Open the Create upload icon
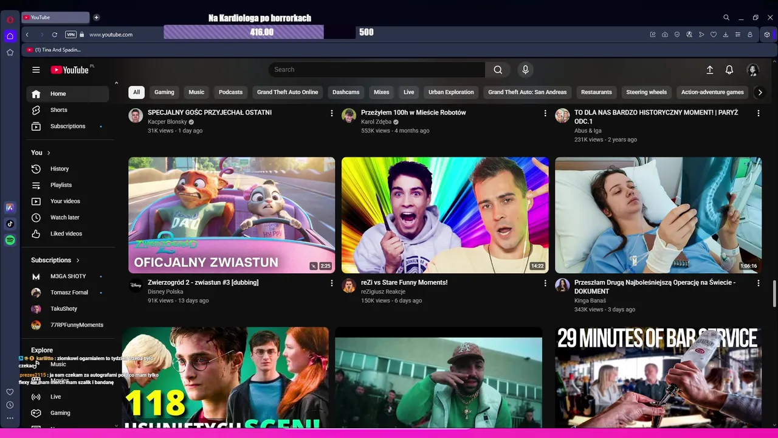The image size is (778, 438). (709, 70)
